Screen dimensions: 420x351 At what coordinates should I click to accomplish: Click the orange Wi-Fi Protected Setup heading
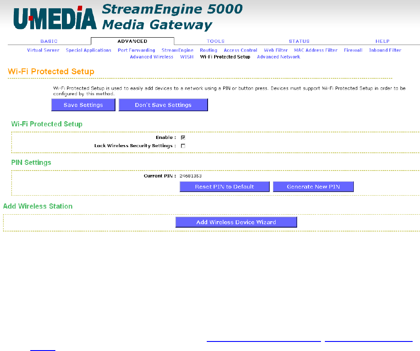51,71
